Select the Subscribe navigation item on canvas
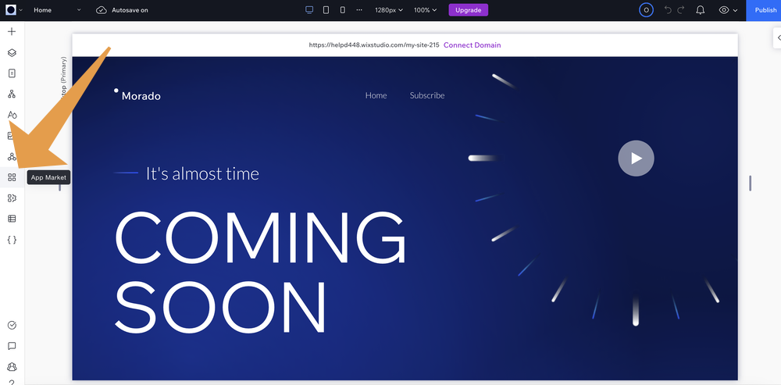Image resolution: width=781 pixels, height=385 pixels. coord(427,95)
